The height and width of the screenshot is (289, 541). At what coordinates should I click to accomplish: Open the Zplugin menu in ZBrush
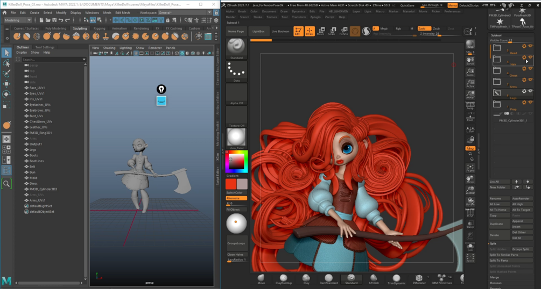coord(315,17)
